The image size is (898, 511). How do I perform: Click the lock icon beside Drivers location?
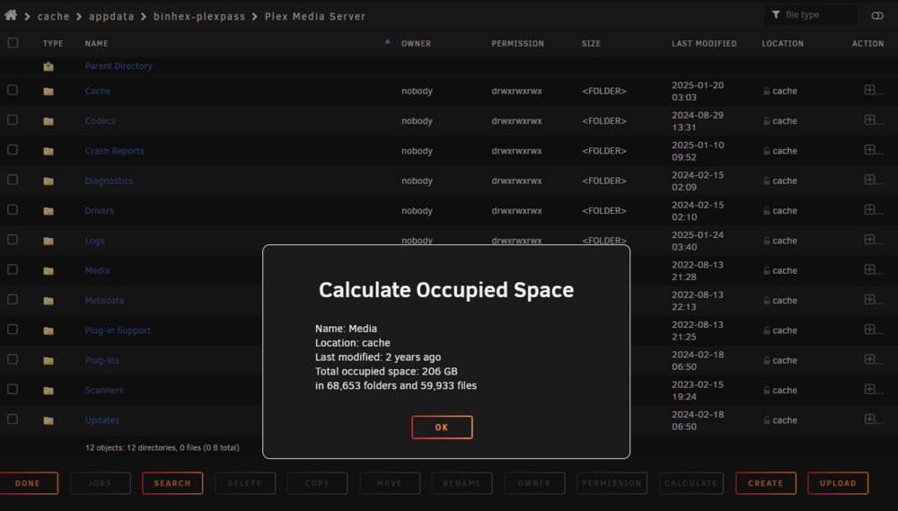766,211
